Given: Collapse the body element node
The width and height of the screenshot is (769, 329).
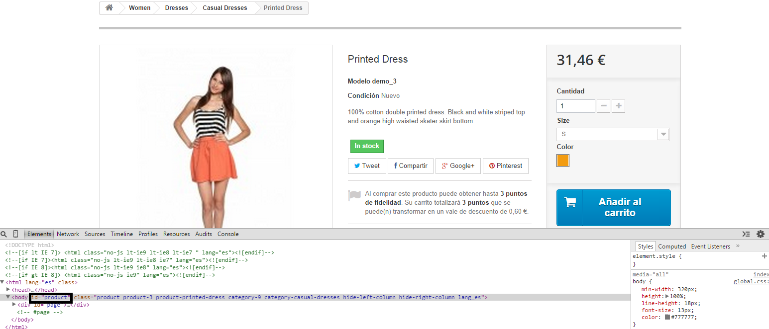Looking at the screenshot, I should [8, 297].
